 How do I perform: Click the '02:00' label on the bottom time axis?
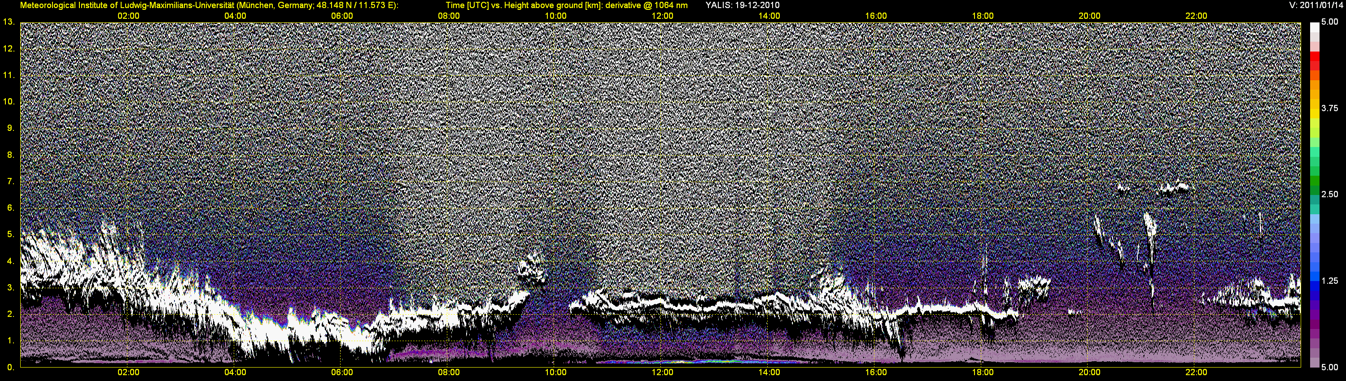coord(128,372)
